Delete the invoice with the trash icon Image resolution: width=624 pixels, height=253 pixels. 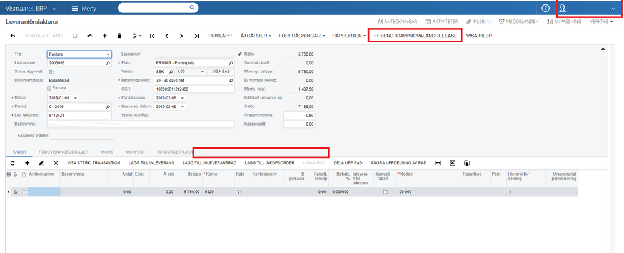point(119,36)
